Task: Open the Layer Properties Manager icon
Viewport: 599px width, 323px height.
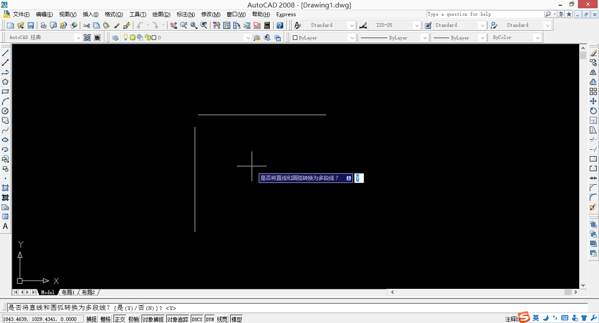Action: click(x=115, y=38)
